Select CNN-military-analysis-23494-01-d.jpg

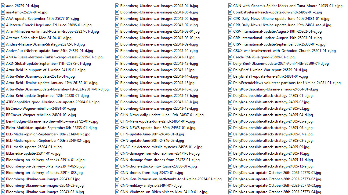[x=151, y=186]
